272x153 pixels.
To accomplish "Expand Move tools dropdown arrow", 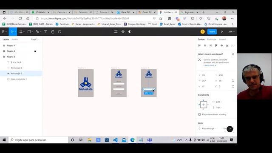I will [15, 32].
